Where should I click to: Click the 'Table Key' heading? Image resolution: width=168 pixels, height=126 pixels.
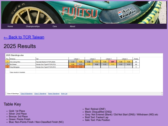point(12,104)
